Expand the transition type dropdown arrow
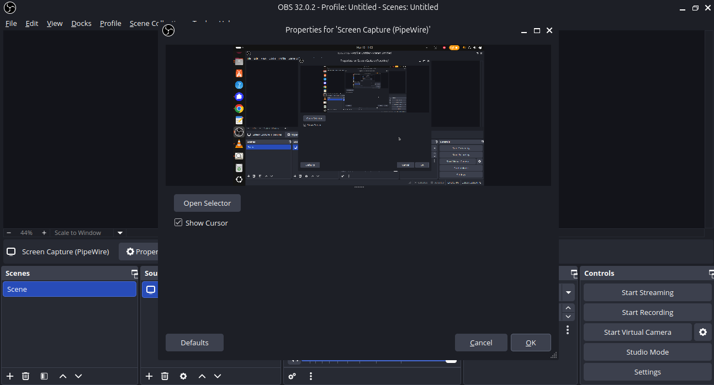Viewport: 714px width, 385px height. pos(568,292)
